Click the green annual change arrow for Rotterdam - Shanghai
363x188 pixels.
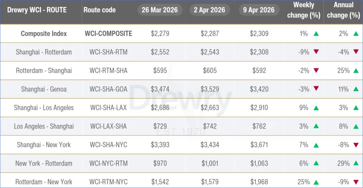coord(356,71)
